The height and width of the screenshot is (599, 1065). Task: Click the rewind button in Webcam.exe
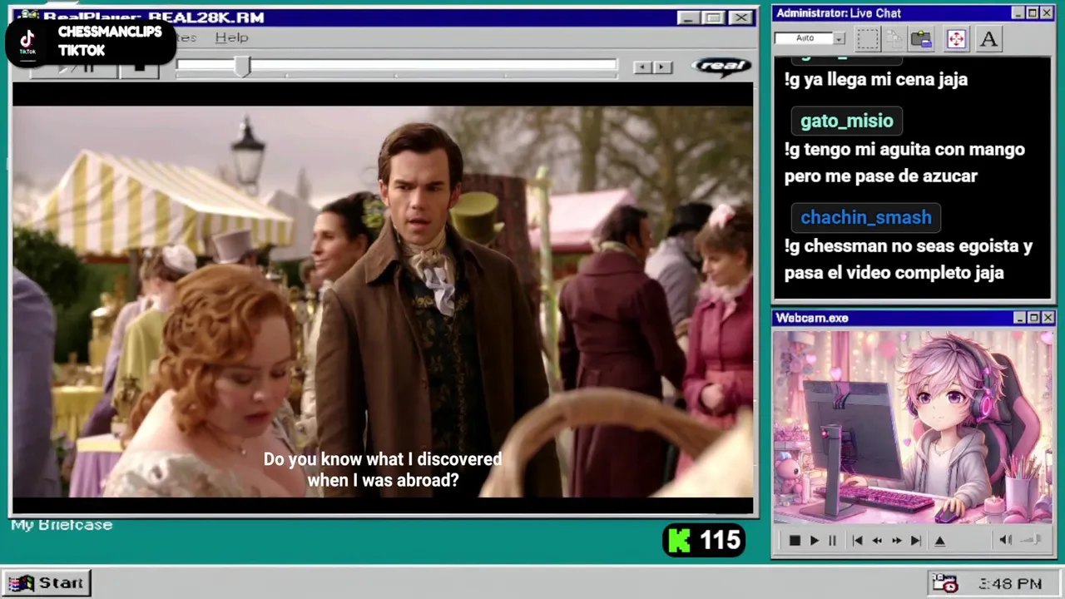click(877, 541)
